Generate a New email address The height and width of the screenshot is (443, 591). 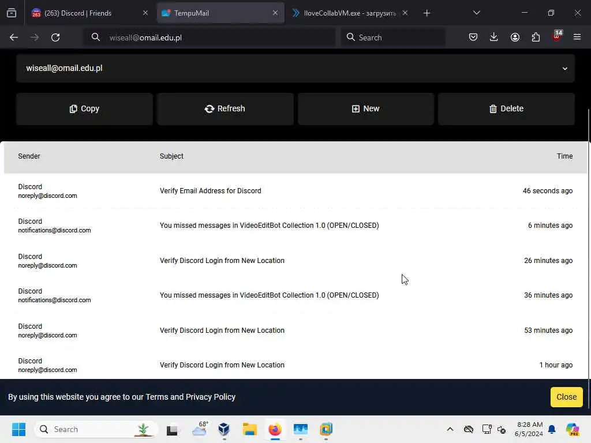pyautogui.click(x=365, y=109)
